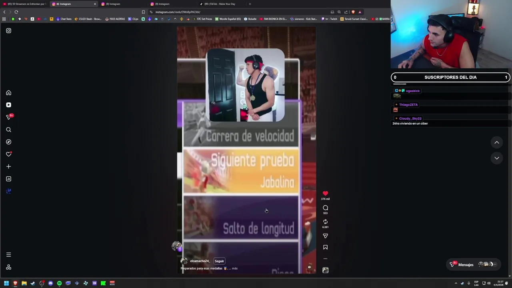Screen dimensions: 512x288
Task: Open the Meta AI sidebar icon
Action: (8, 191)
